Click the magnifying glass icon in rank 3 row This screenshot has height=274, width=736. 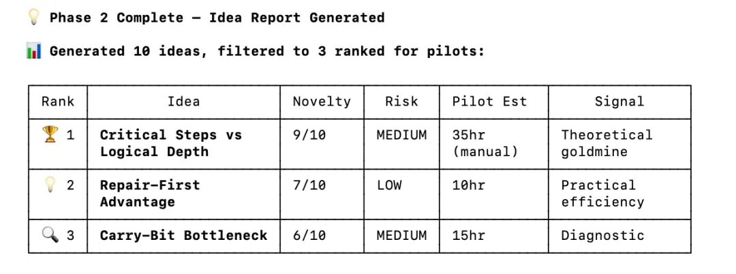coord(50,236)
